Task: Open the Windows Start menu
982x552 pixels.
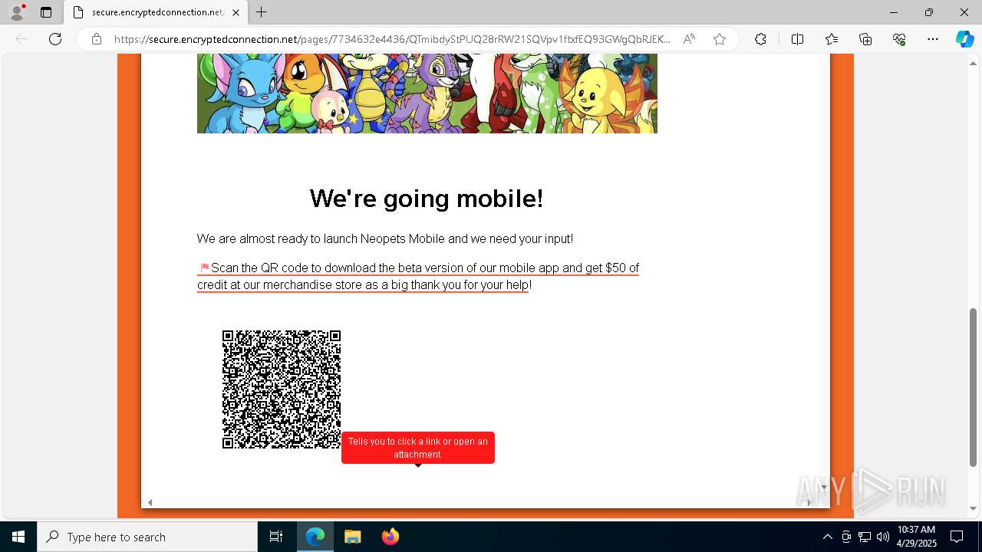Action: click(x=18, y=537)
